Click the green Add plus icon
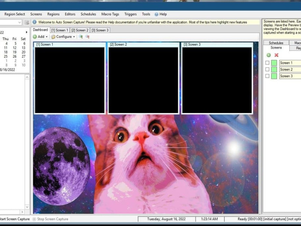Image resolution: width=301 pixels, height=226 pixels. click(35, 37)
